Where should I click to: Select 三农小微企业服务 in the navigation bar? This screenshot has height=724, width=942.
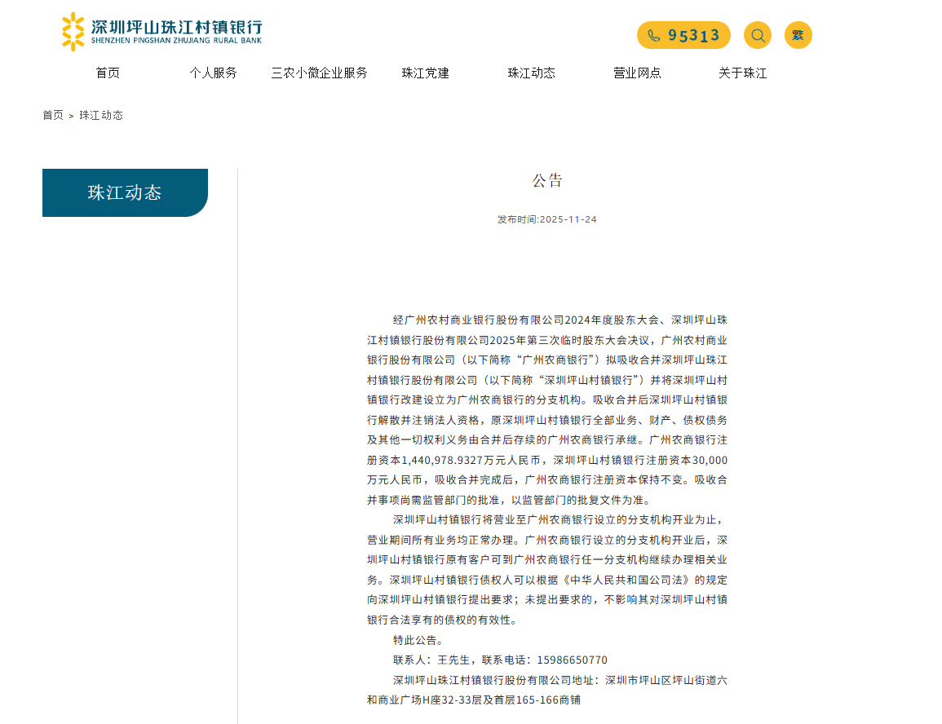coord(319,73)
